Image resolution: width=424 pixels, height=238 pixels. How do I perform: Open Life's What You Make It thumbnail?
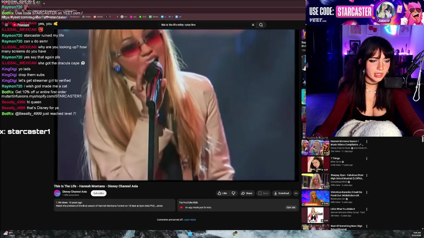tap(315, 215)
